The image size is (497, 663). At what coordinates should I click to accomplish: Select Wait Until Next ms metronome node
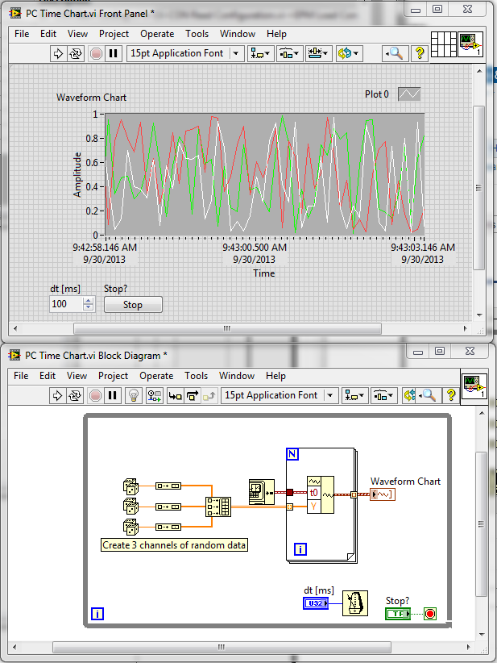click(355, 603)
